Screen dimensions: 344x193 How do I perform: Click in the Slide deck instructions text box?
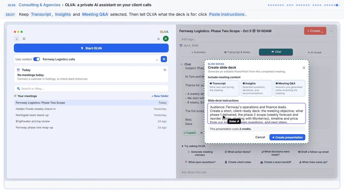click(x=257, y=114)
